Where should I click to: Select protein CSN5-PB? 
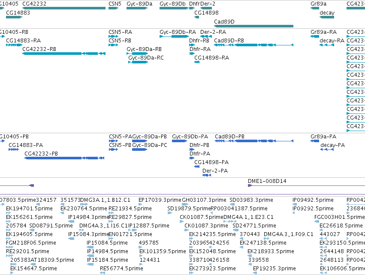coord(113,149)
